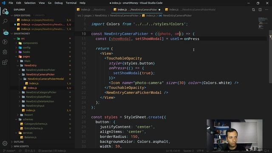The width and height of the screenshot is (272, 153).
Task: Expand the NewEntryDeleteAction folder
Action: (x=40, y=102)
